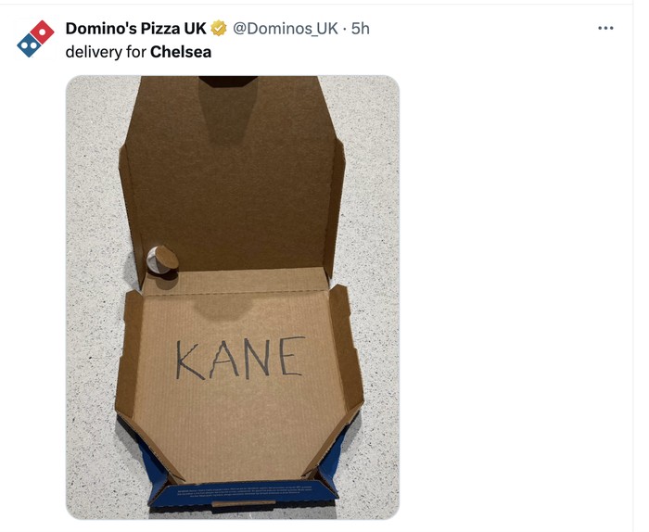
Task: Click the letter N written on the box
Action: [259, 357]
